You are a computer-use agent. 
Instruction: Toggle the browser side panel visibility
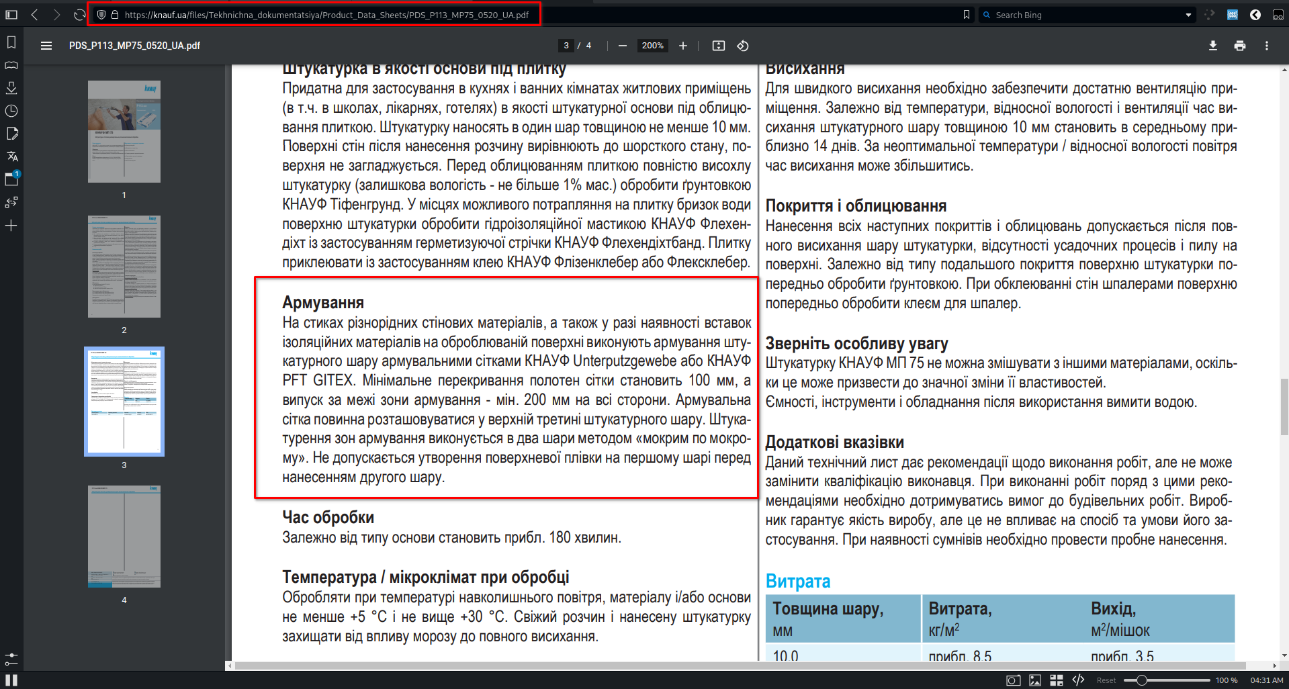(11, 15)
